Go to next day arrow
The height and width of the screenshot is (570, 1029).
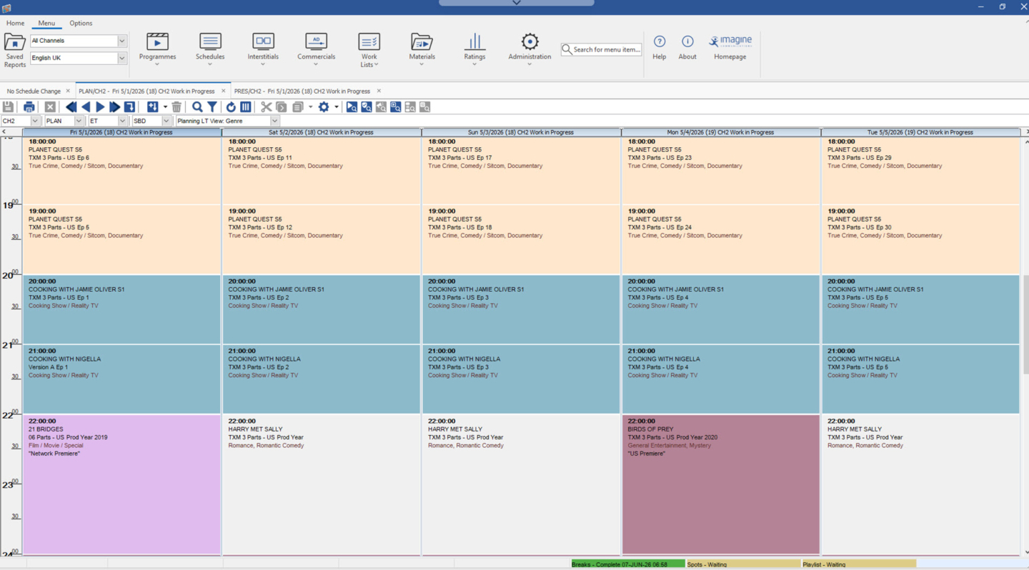(100, 107)
